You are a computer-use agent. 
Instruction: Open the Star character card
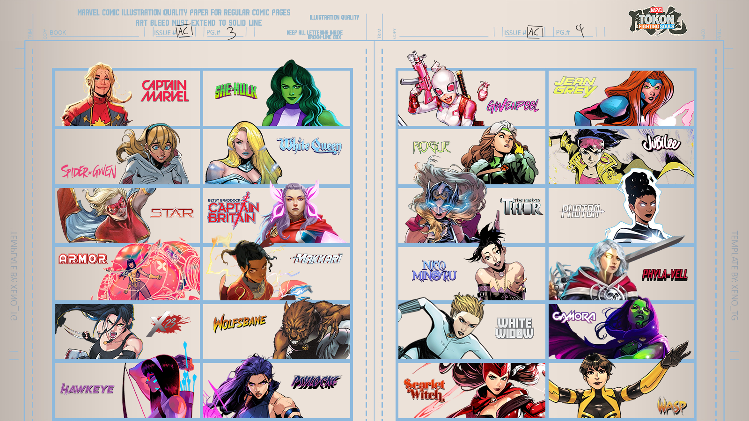127,216
